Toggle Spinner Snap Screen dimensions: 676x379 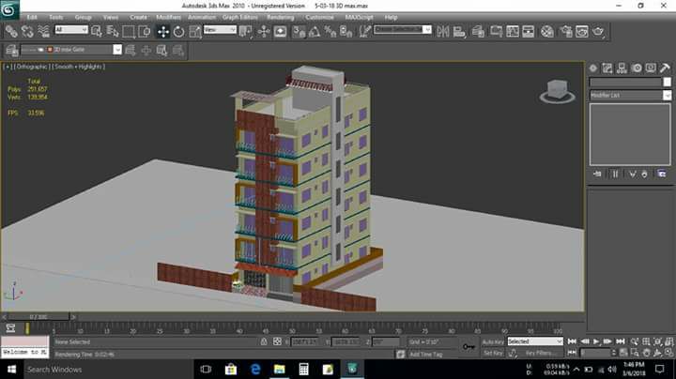tap(346, 32)
